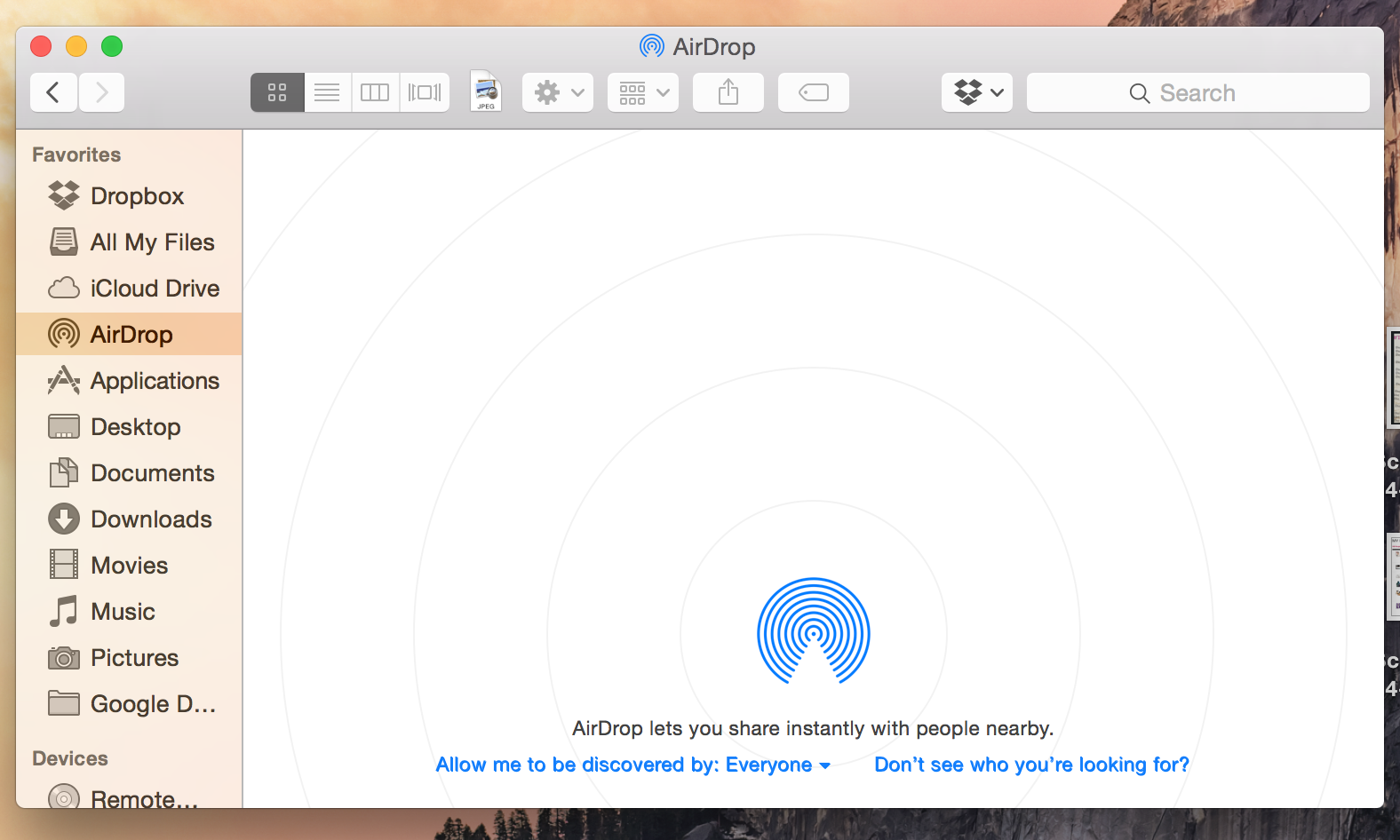Select AirDrop in the sidebar
This screenshot has height=840, width=1400.
tap(129, 334)
